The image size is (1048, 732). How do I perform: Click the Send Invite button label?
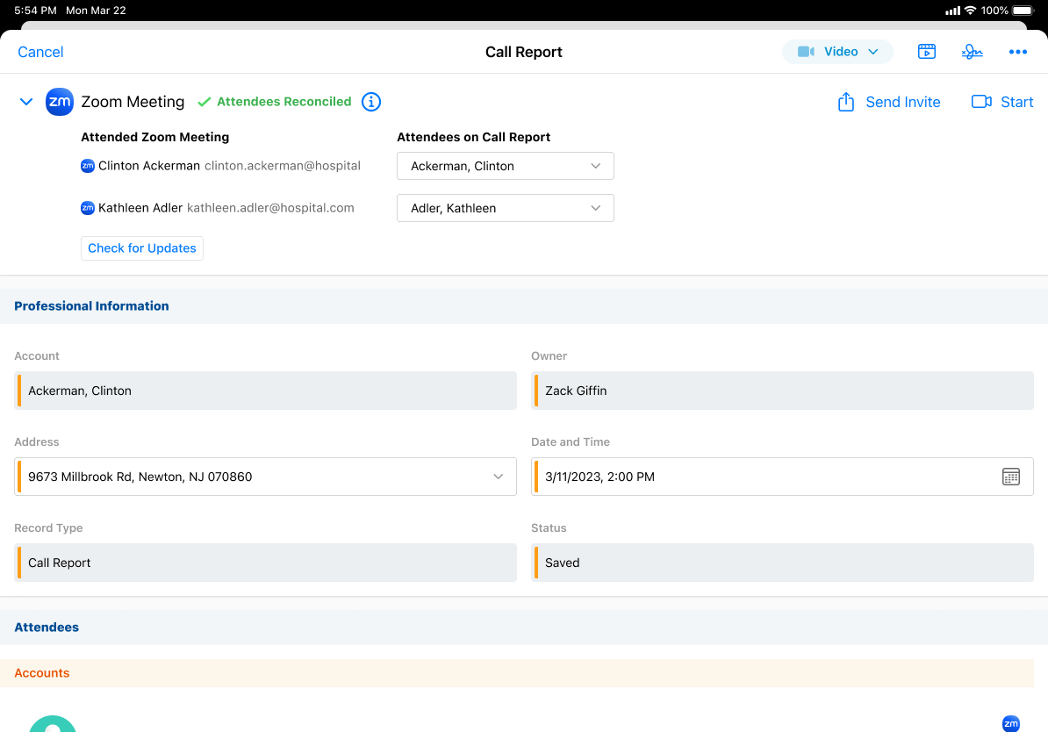pyautogui.click(x=902, y=102)
